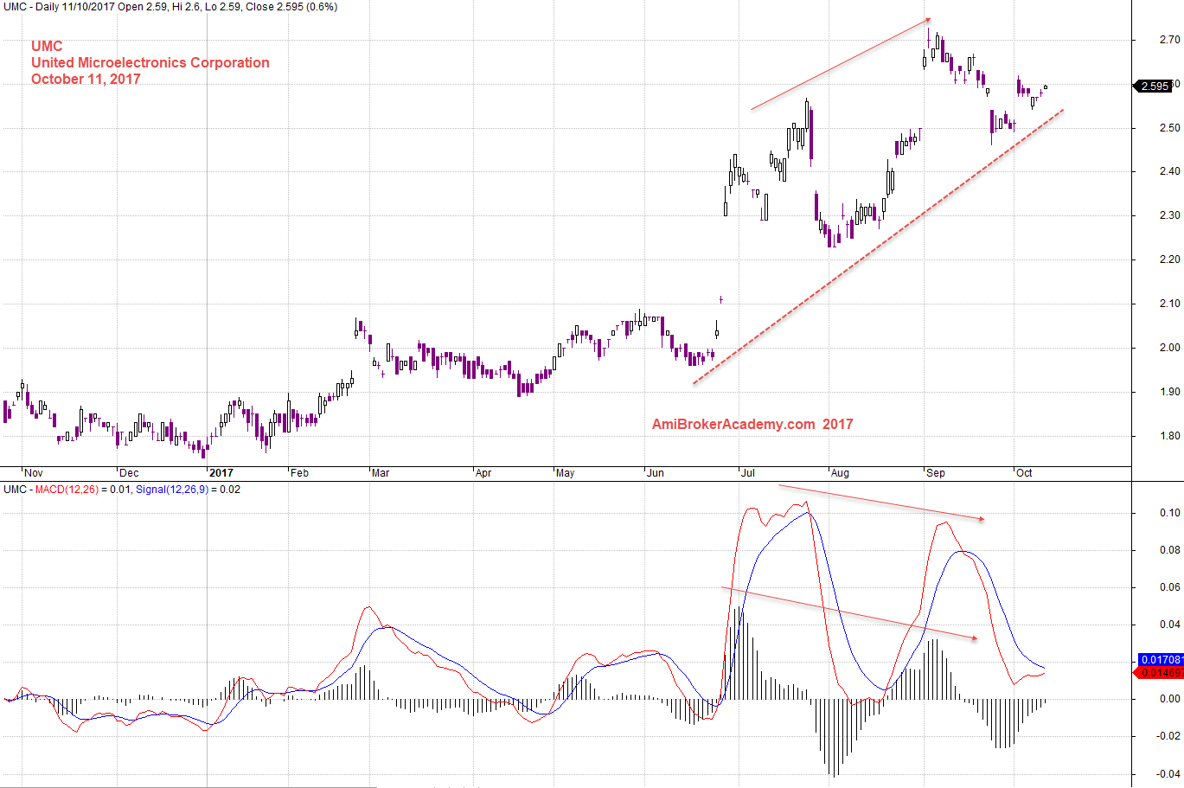Click the Feb label on the time axis
This screenshot has width=1184, height=788.
click(x=299, y=473)
